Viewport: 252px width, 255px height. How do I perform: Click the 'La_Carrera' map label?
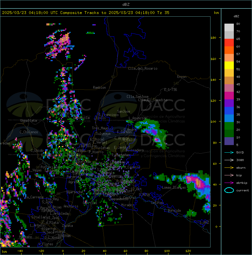click(34, 197)
